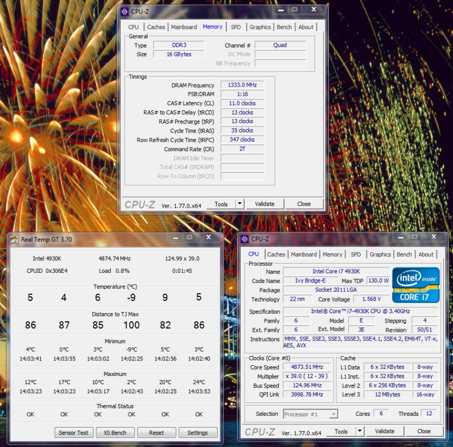Open Mainboard tab in upper CPU-Z window
The height and width of the screenshot is (447, 453).
tap(184, 27)
